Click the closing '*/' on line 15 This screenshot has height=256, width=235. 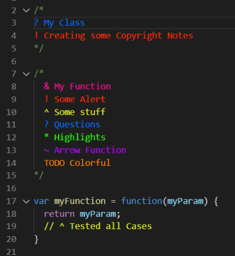39,175
